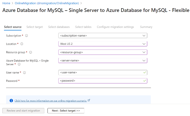
Task: Open the online migration scenario info link
Action: 51,101
